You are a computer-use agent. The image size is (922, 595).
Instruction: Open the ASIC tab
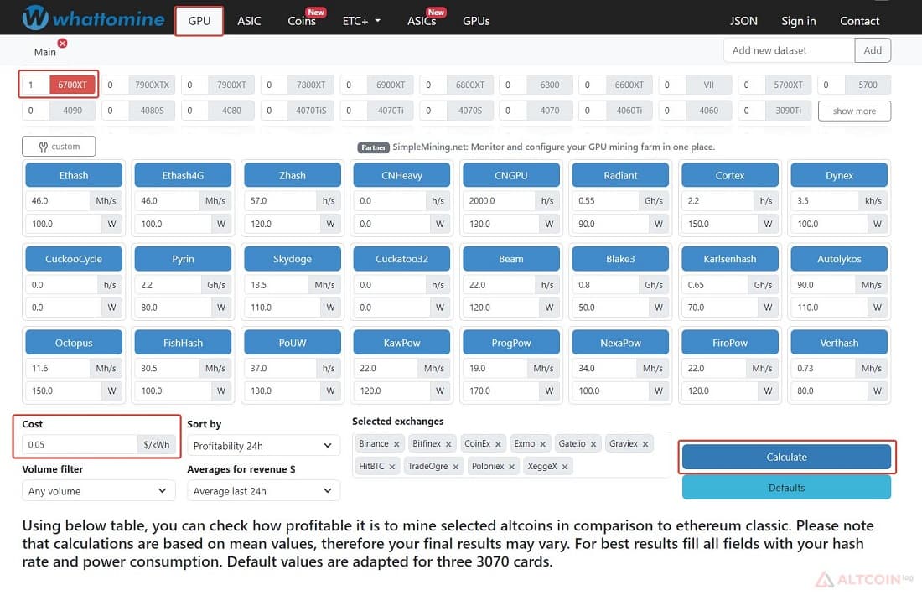pos(249,21)
